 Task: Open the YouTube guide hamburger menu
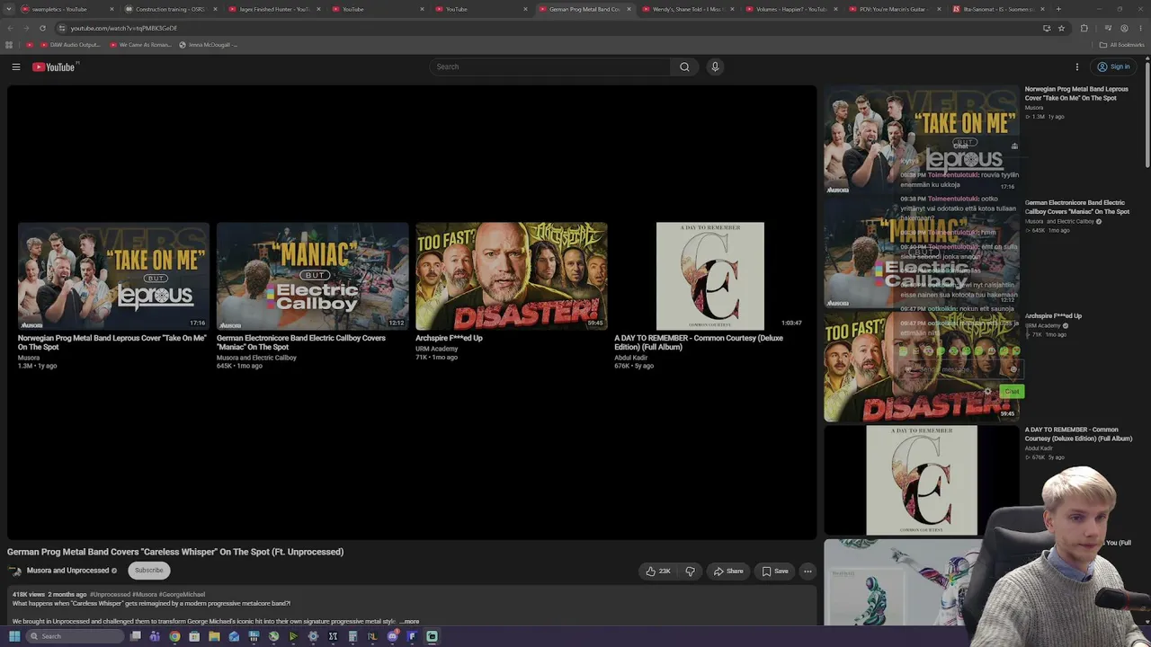[x=15, y=66]
